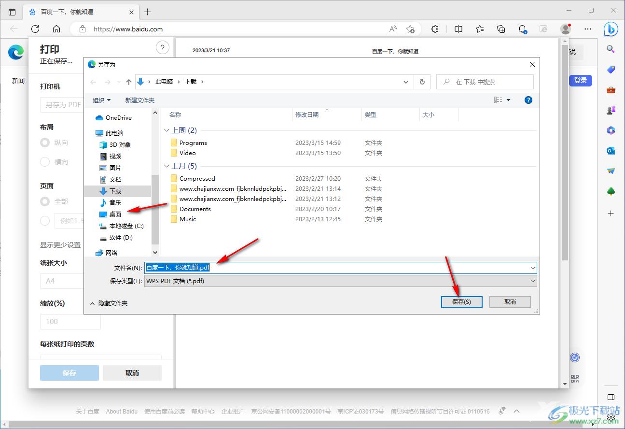This screenshot has width=625, height=429.
Task: Open the Collections icon
Action: click(x=501, y=29)
